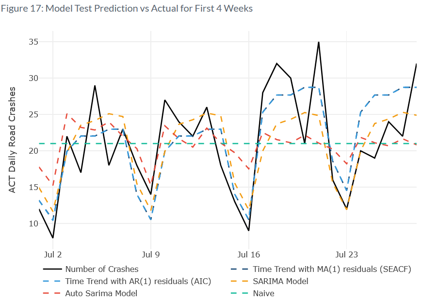Toggle Auto Sarima Model legend label
This screenshot has width=421, height=302.
101,293
